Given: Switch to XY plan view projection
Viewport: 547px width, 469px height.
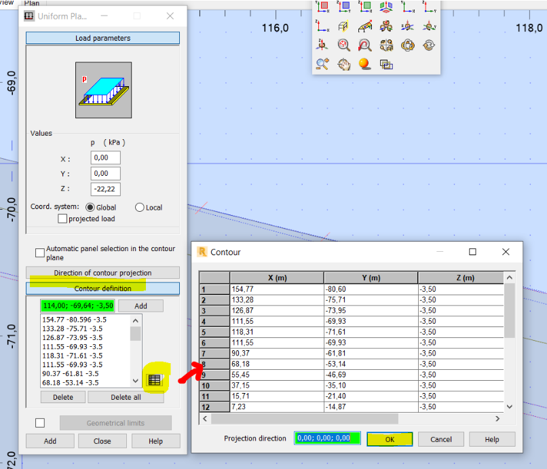Looking at the screenshot, I should point(323,7).
